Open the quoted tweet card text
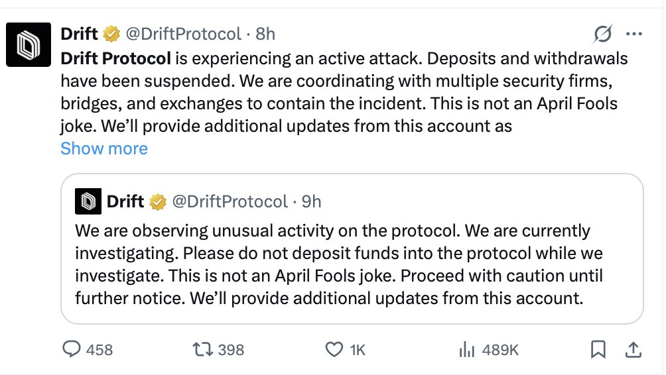Viewport: 666px width, 375px height. tap(338, 265)
